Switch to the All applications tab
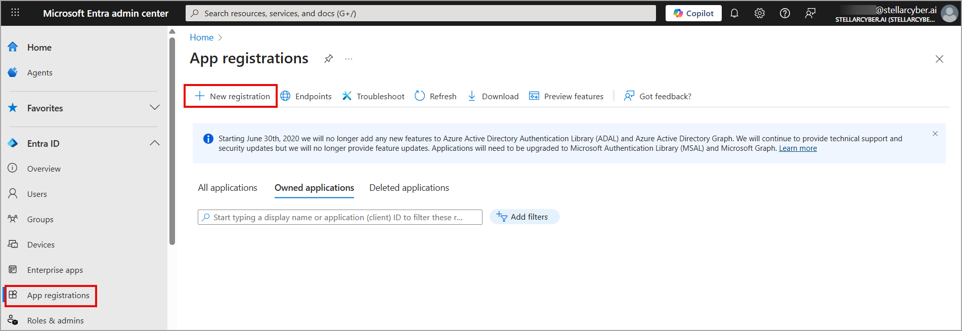The image size is (962, 331). 228,188
